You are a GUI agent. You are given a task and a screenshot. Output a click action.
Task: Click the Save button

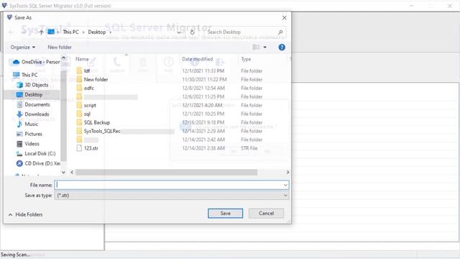[x=225, y=213]
